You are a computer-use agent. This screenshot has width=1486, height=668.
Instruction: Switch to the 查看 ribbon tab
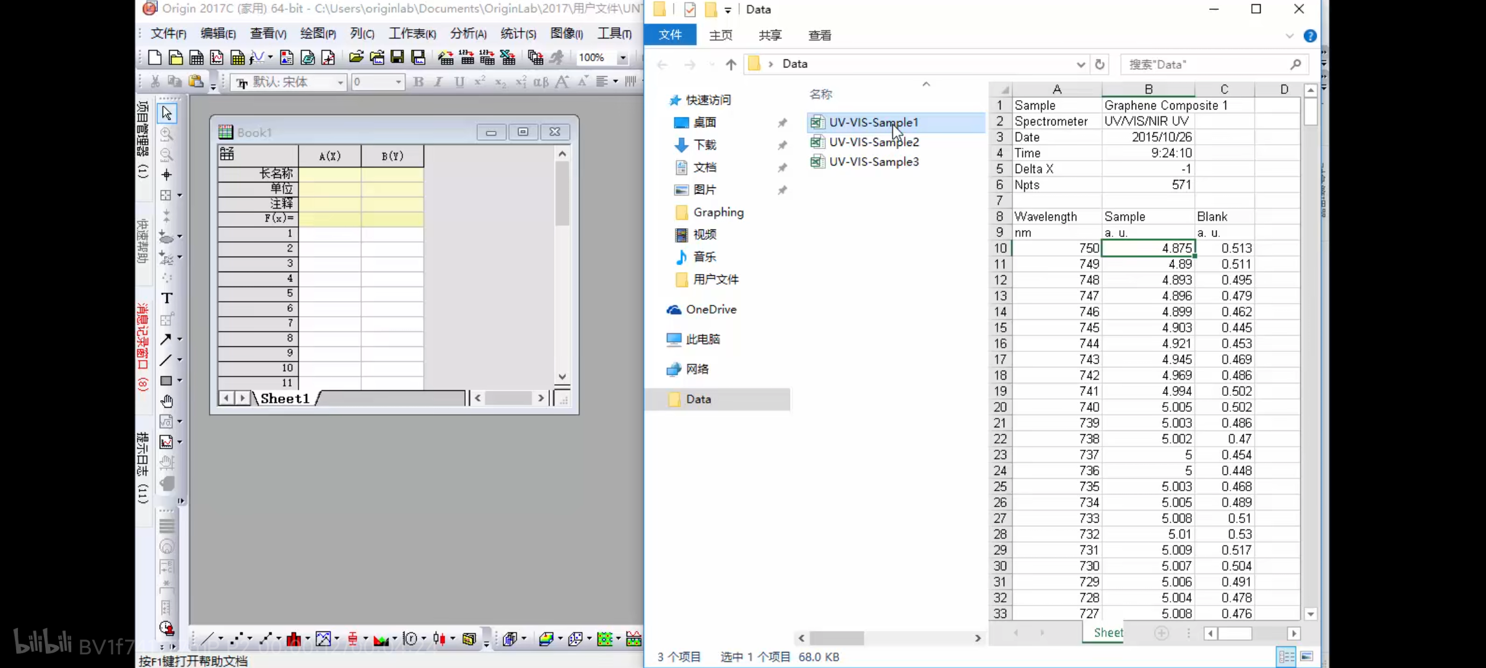[x=820, y=35]
